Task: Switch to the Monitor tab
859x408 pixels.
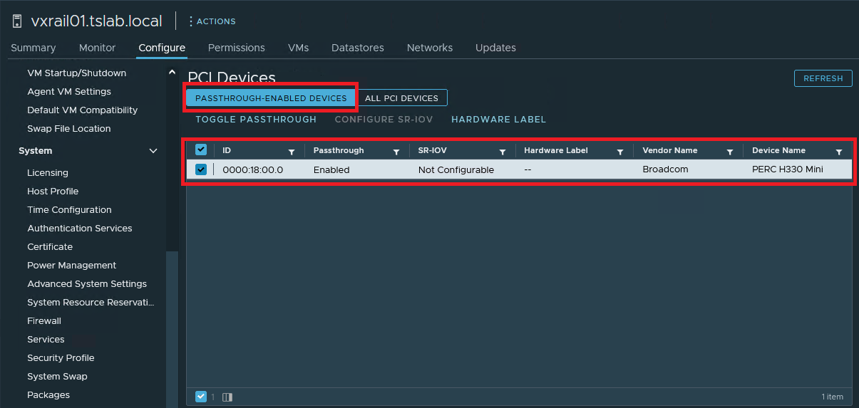Action: (97, 48)
